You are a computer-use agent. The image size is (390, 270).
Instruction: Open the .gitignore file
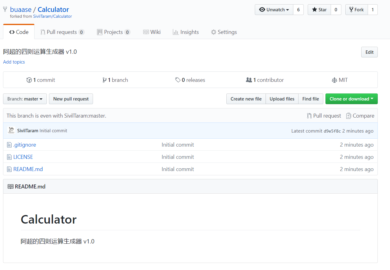click(x=25, y=145)
